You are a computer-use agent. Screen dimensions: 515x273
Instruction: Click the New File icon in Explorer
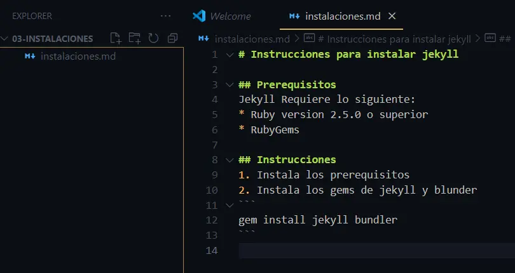coord(116,38)
